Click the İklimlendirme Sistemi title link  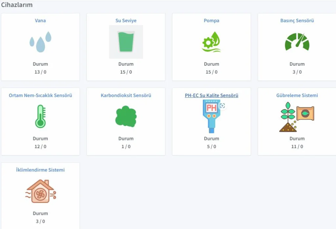tap(40, 170)
